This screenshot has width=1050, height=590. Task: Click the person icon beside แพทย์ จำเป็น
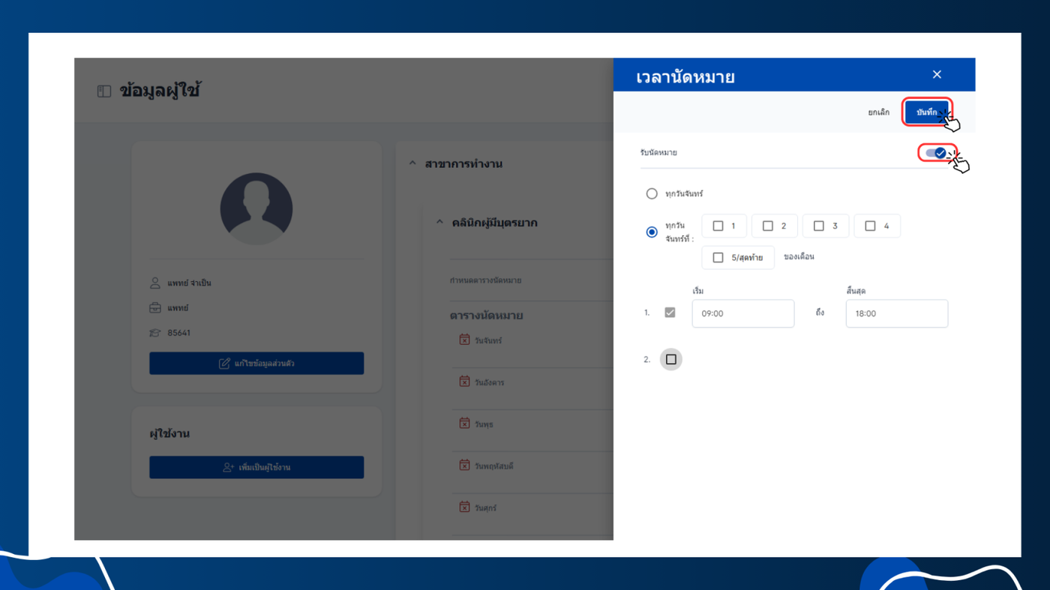click(x=155, y=283)
